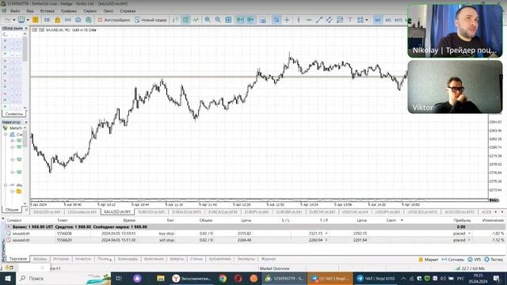
Task: Toggle the chart shift icon
Action: click(x=250, y=20)
